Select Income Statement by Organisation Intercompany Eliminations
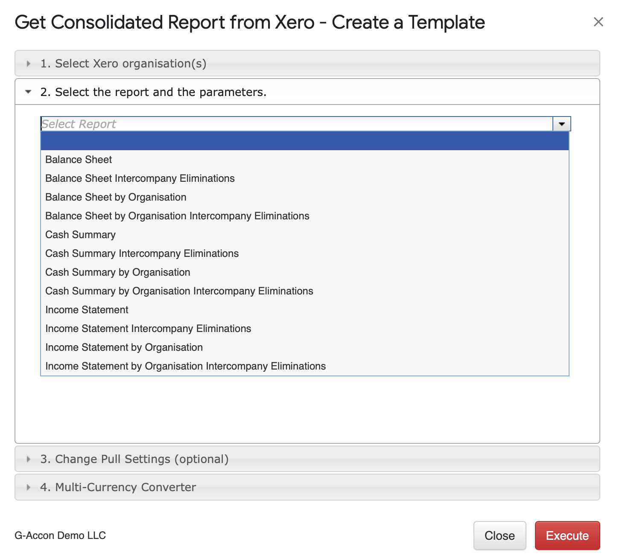Image resolution: width=631 pixels, height=559 pixels. point(305,366)
